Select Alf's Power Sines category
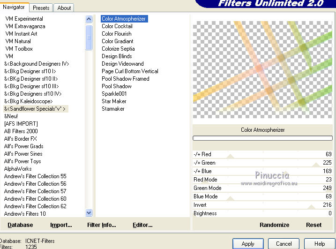The image size is (336, 249). (x=23, y=154)
